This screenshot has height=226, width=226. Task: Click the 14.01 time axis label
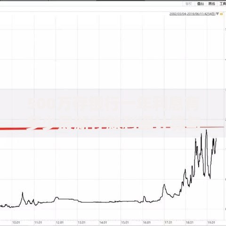coord(103,222)
